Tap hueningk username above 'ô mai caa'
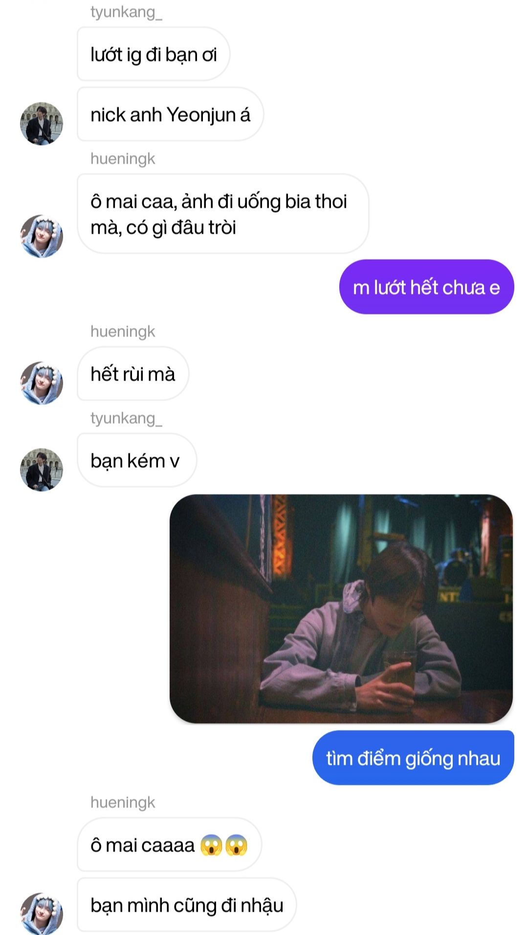This screenshot has height=935, width=528. 123,159
